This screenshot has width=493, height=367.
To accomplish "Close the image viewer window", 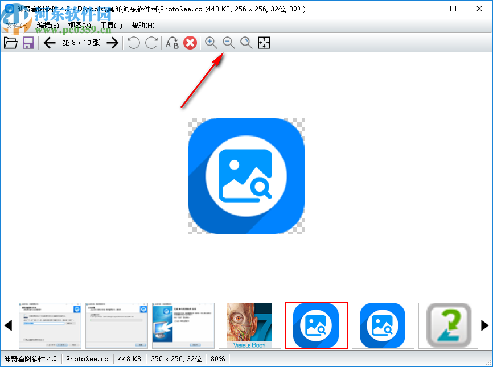I will (x=479, y=9).
